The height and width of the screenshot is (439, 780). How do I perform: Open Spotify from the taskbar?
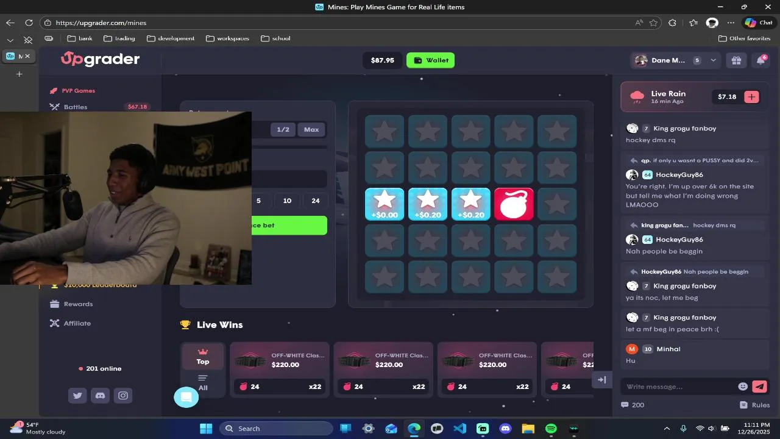(551, 429)
